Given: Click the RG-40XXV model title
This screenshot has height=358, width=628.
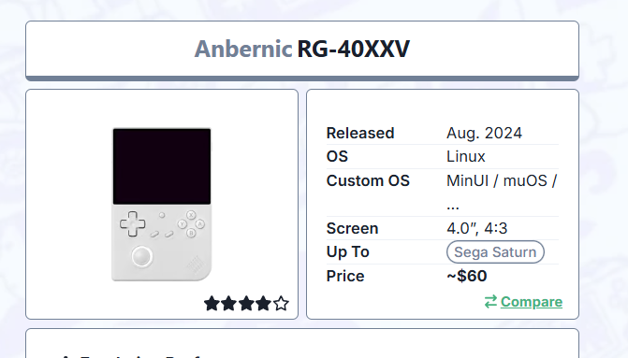Looking at the screenshot, I should point(353,50).
